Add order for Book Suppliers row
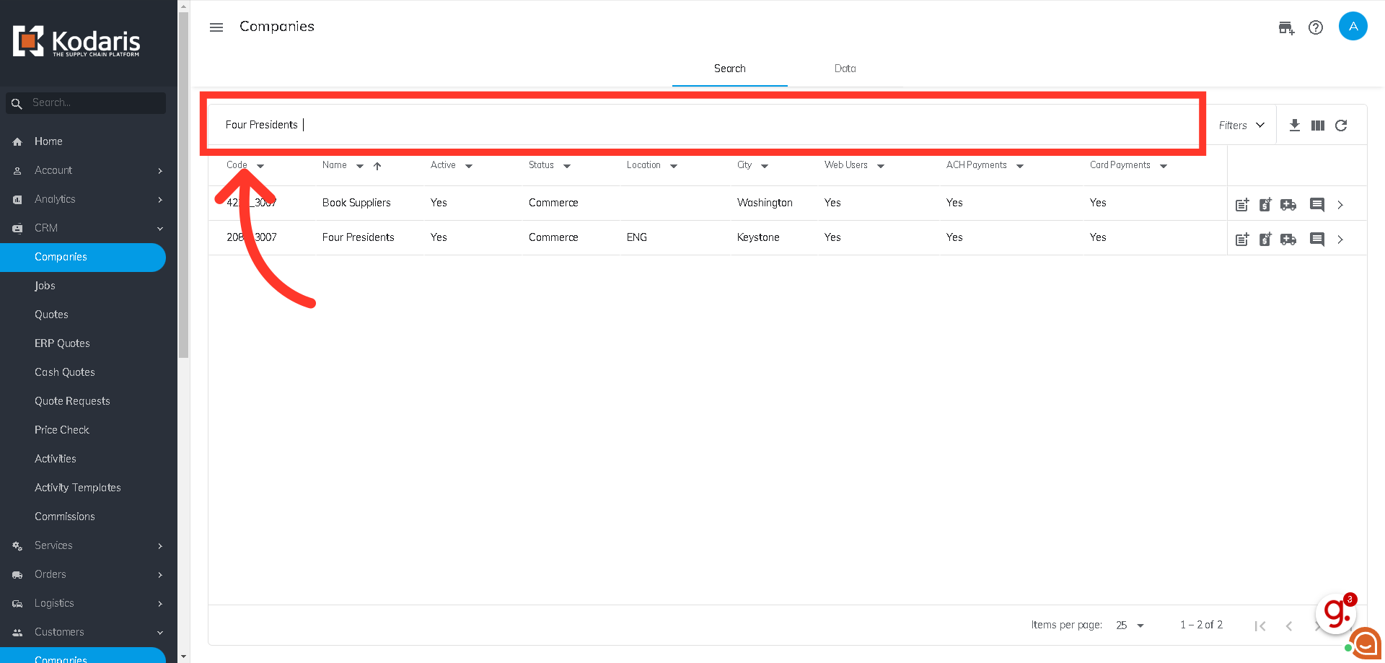This screenshot has width=1385, height=663. [x=1288, y=205]
